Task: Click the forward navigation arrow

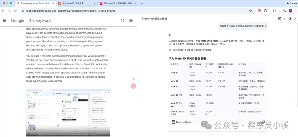Action: point(9,11)
